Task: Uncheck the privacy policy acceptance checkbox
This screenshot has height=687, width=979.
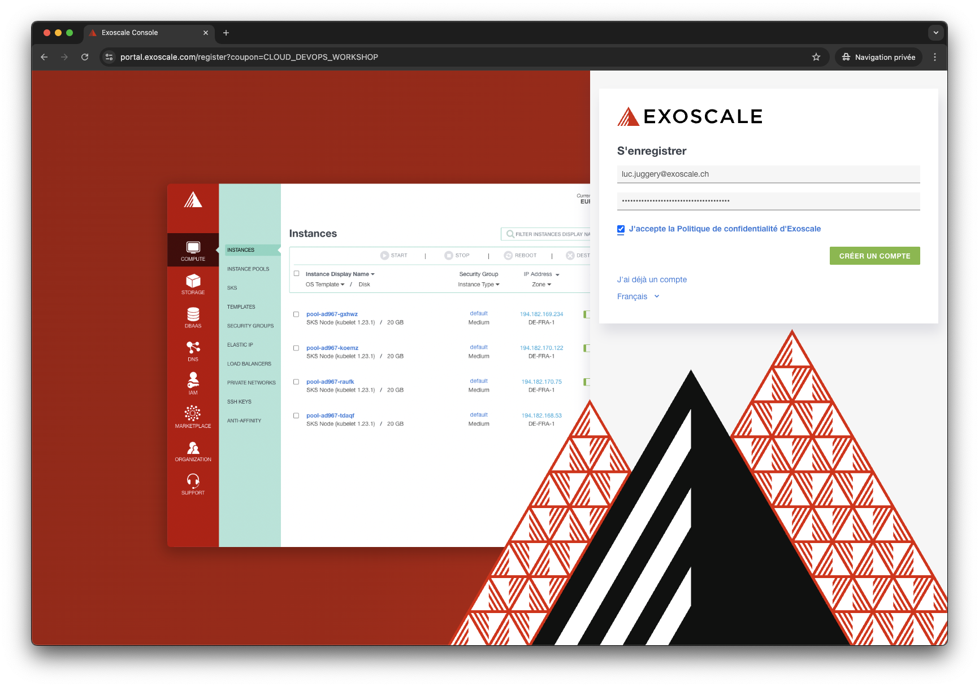Action: coord(621,229)
